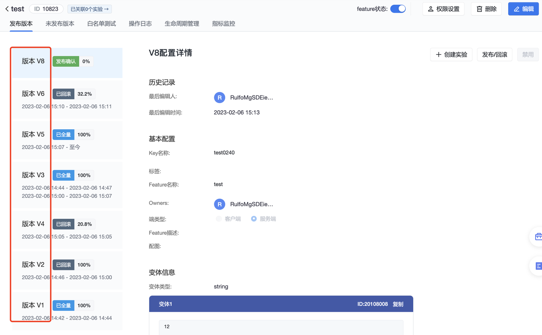542x335 pixels.
Task: Copy 变体1 ID using 复制
Action: click(x=398, y=304)
